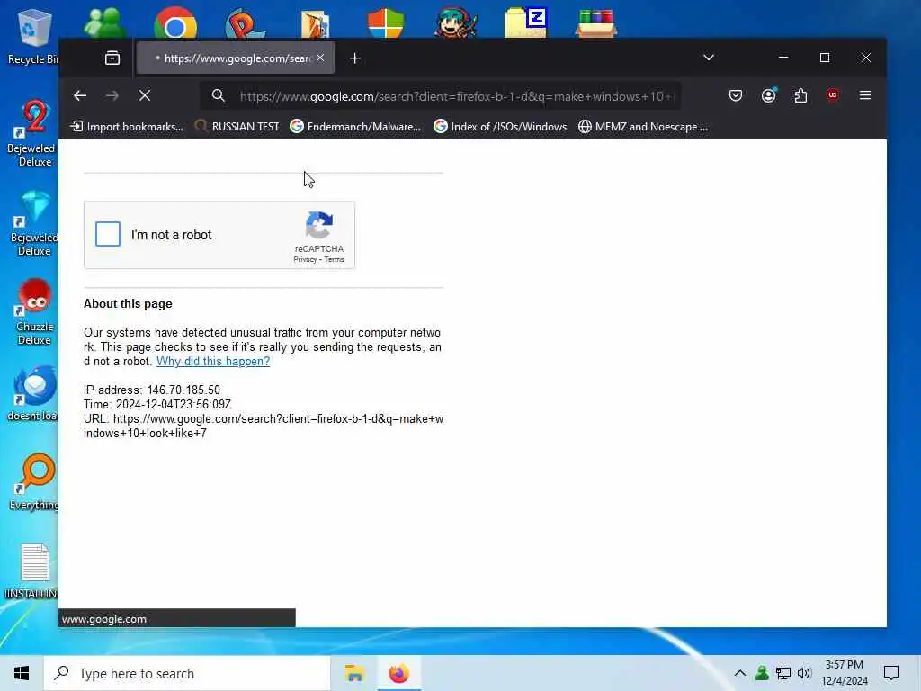Open Chuzzle Deluxe desktop shortcut
This screenshot has height=691, width=921.
34,312
